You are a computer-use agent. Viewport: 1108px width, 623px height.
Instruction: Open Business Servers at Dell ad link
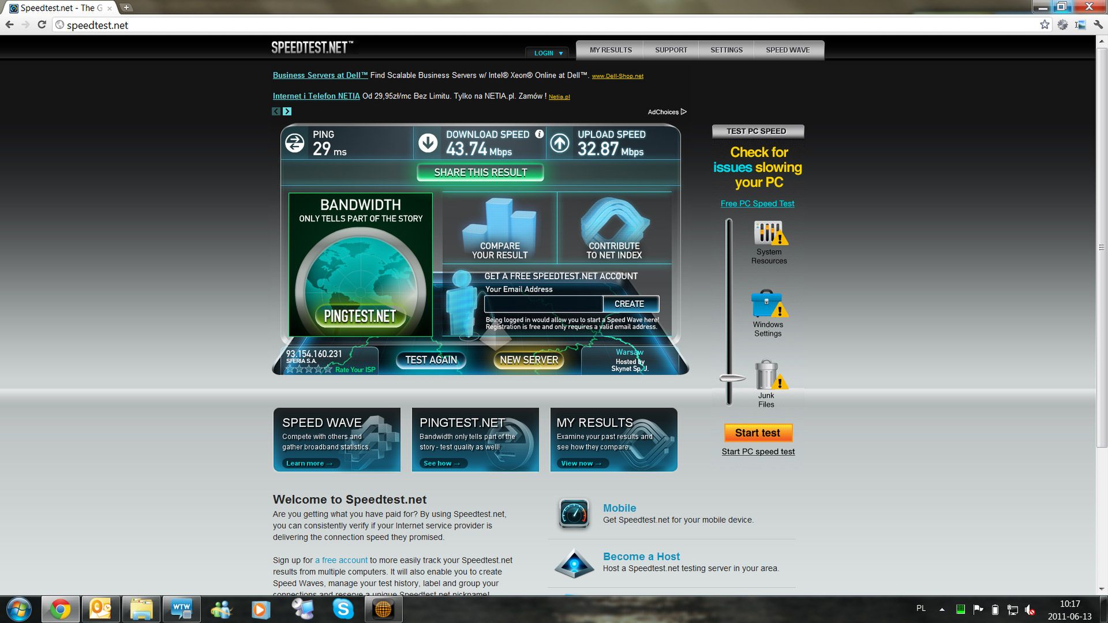(x=320, y=76)
